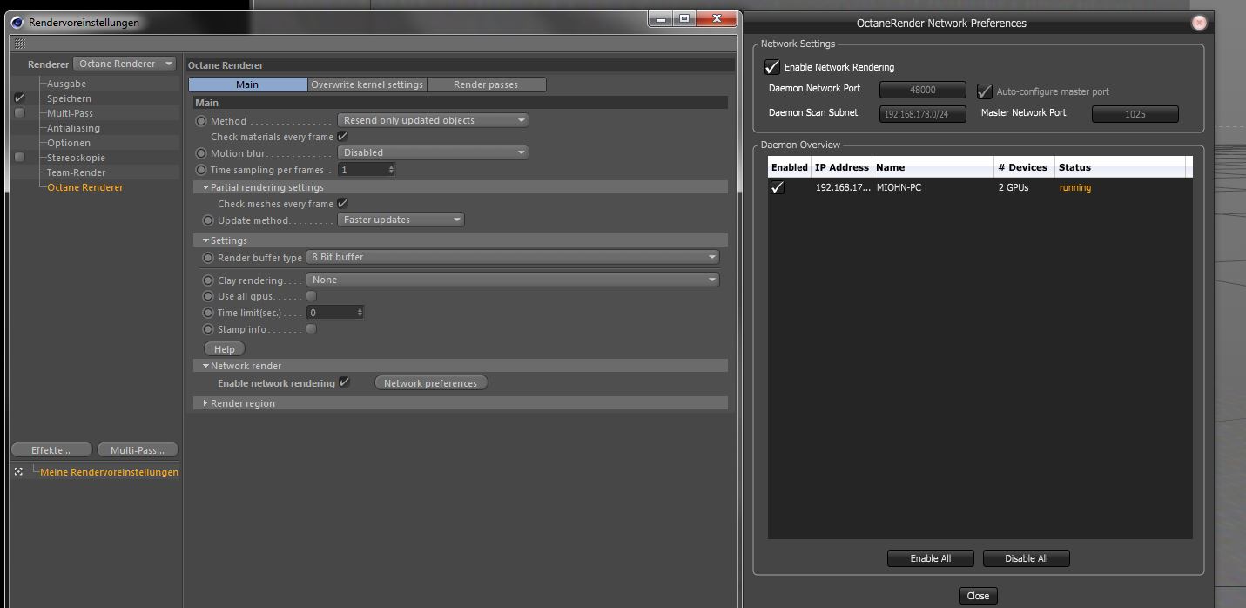1246x608 pixels.
Task: Click Disable All daemons button
Action: 1027,558
